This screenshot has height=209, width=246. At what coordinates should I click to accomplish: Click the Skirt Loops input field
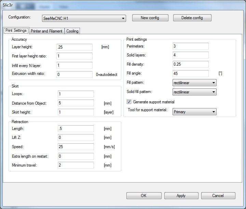76,94
